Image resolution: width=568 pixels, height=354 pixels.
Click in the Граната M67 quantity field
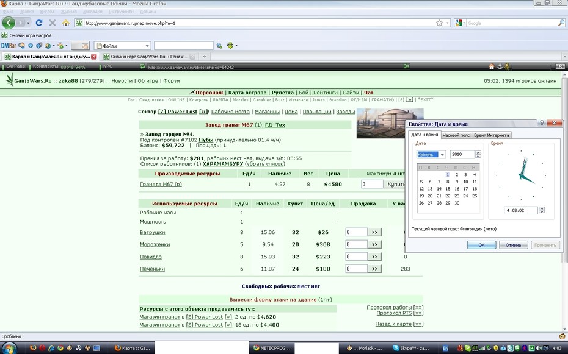click(x=372, y=184)
